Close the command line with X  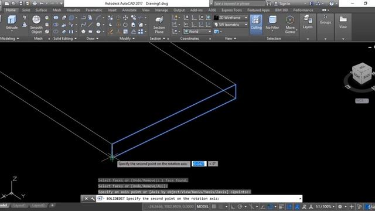(x=86, y=199)
